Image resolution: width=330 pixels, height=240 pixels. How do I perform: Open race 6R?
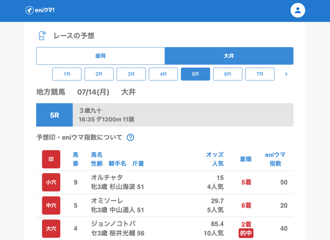pos(228,74)
